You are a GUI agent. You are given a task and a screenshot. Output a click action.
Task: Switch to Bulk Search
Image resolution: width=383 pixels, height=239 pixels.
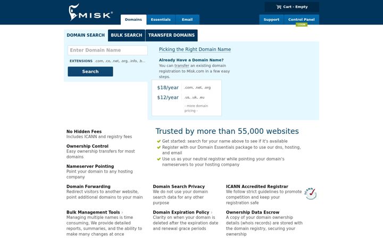(x=127, y=36)
